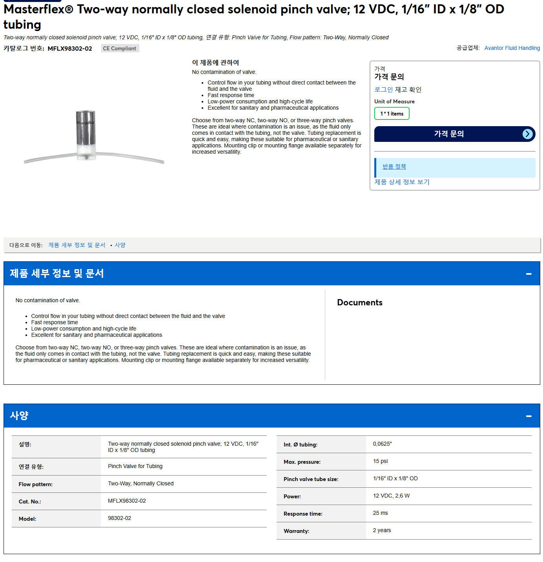
Task: Click the 가격 문의 inquiry button
Action: (x=455, y=134)
